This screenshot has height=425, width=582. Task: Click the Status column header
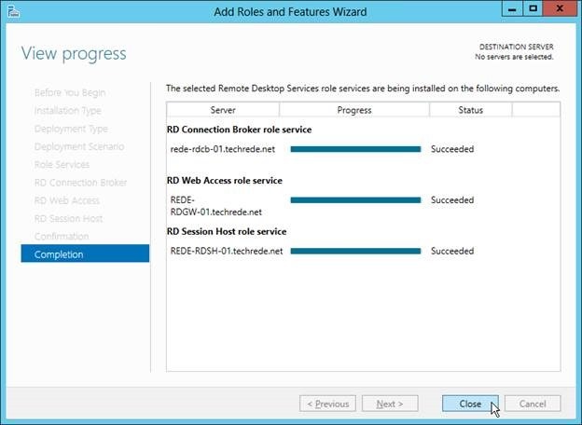(470, 110)
